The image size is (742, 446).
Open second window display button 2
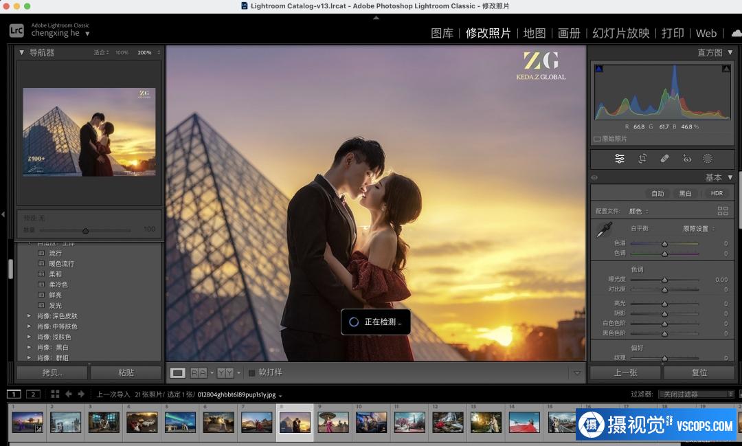click(33, 394)
